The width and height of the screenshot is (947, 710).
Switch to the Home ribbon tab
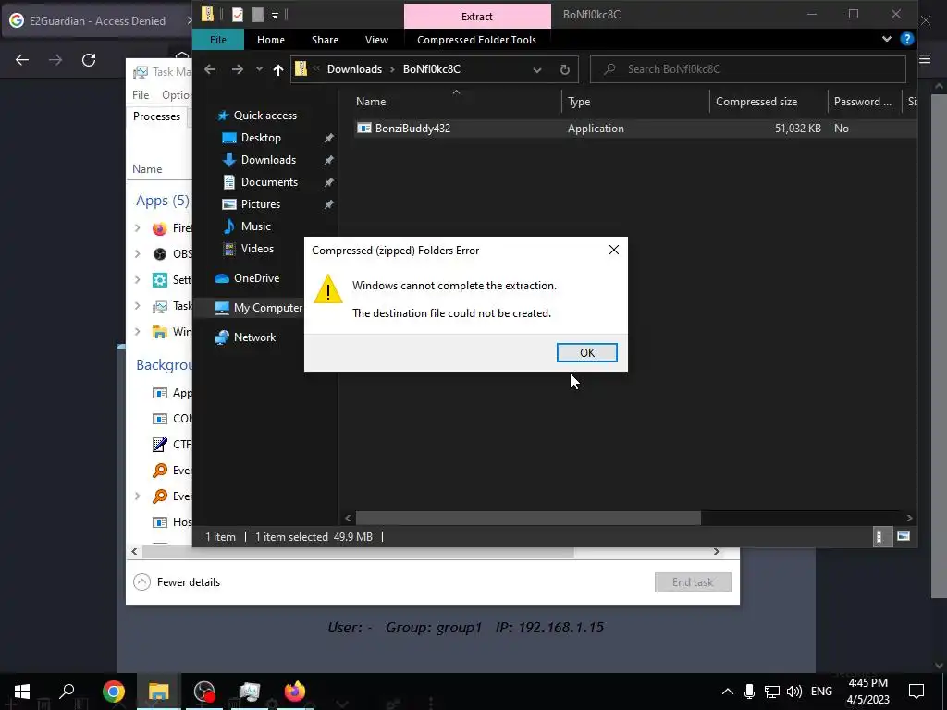click(271, 40)
